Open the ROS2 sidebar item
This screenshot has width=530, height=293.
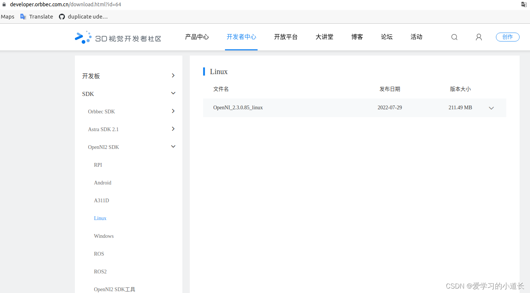[x=100, y=272]
